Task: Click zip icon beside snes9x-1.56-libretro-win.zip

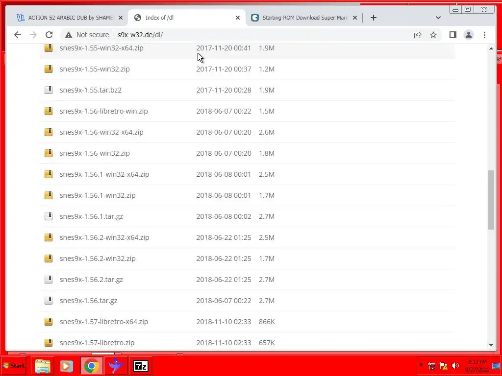Action: [49, 111]
